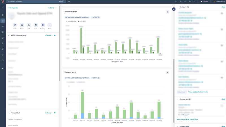Screen dimensions: 226x127
Task: Add a company via Companies + Add
Action: pos(223,99)
